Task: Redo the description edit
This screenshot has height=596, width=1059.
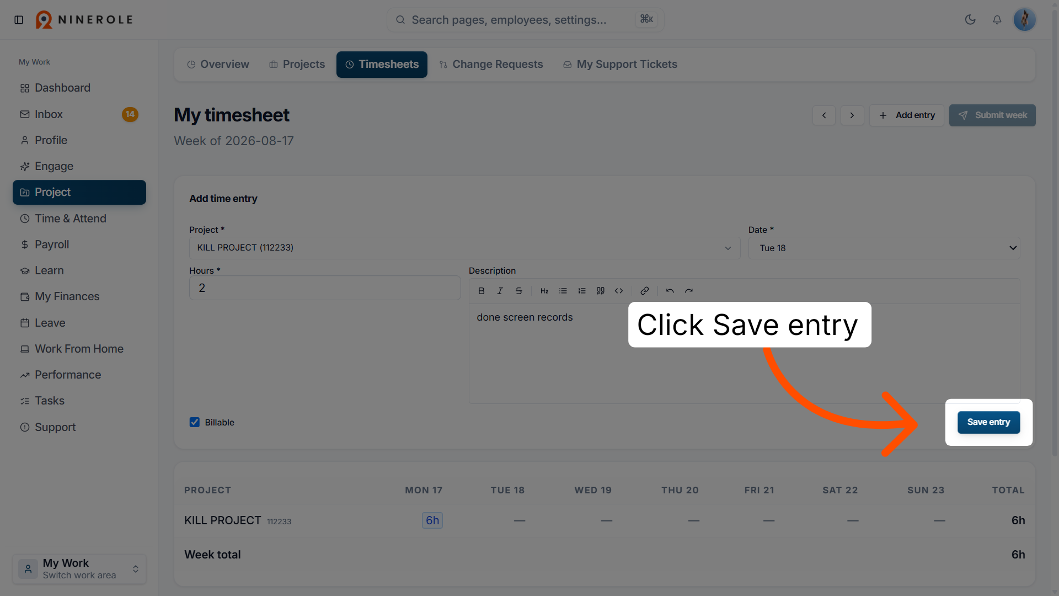Action: click(x=689, y=291)
